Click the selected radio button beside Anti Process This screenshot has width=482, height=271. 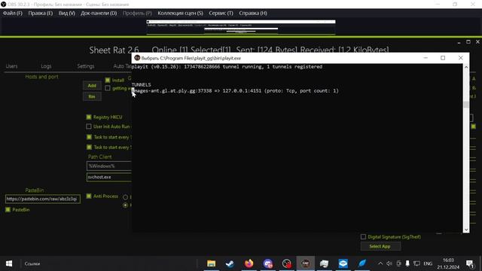point(126,205)
